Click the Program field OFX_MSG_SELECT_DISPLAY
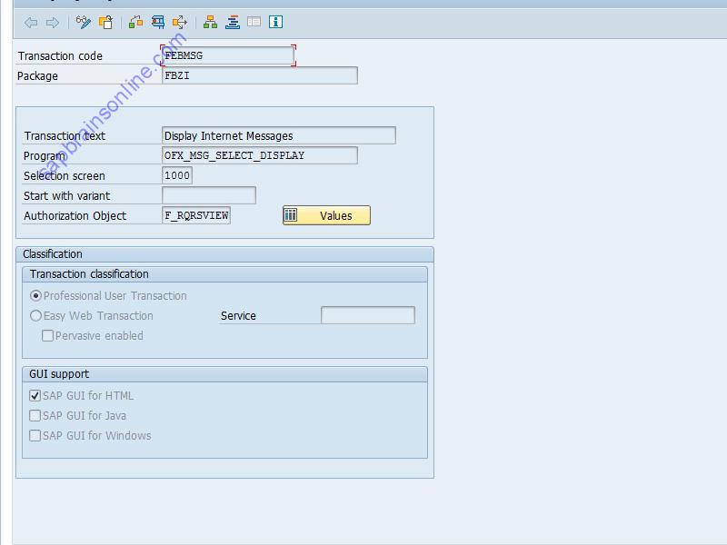This screenshot has width=727, height=545. pos(260,155)
